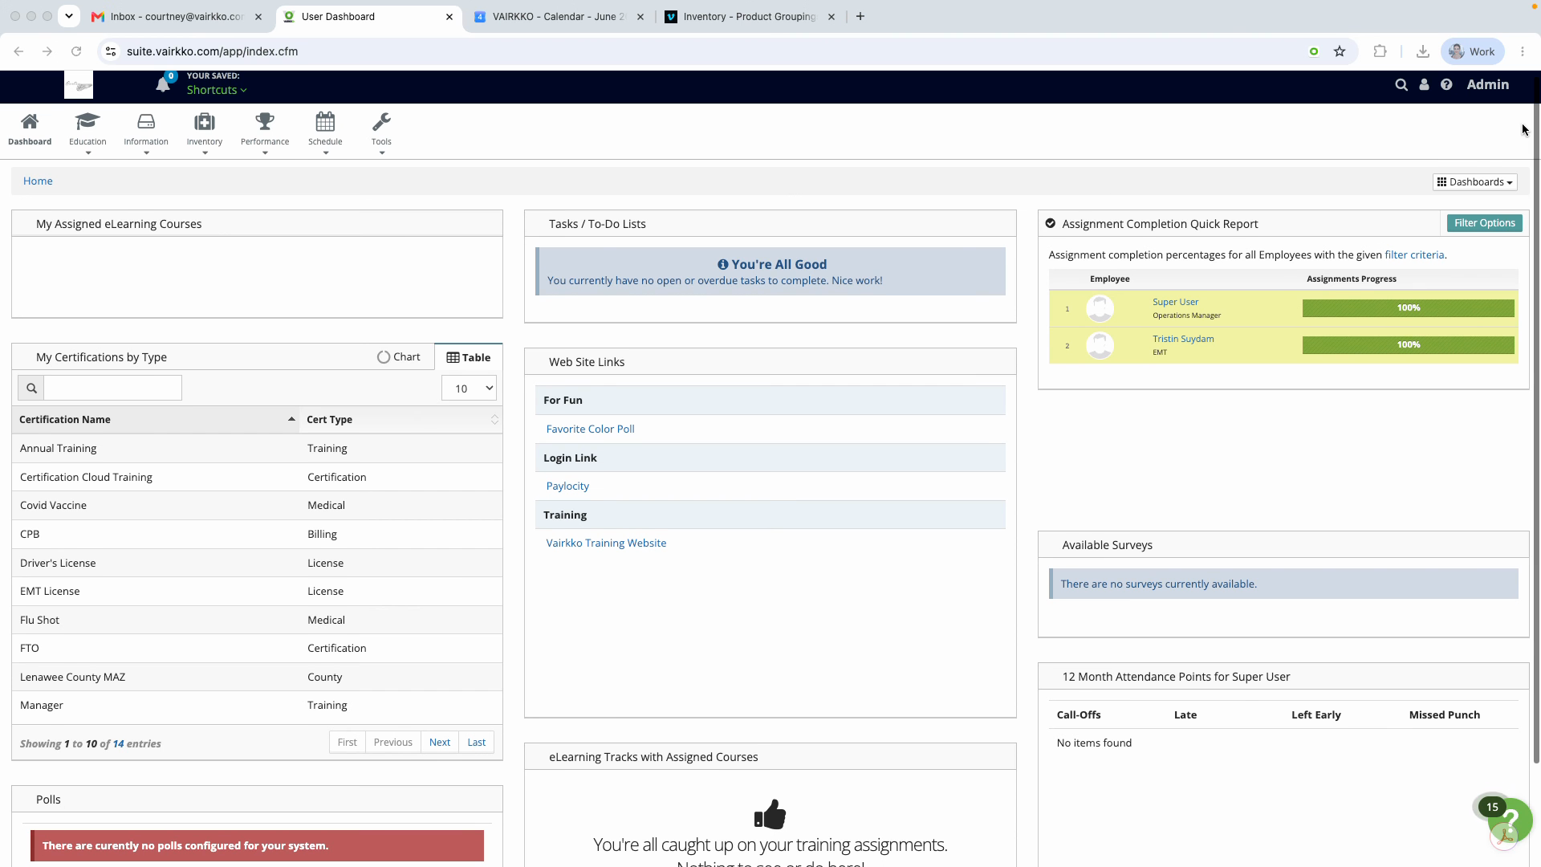The width and height of the screenshot is (1541, 867).
Task: Select the User Dashboard tab
Action: (361, 16)
